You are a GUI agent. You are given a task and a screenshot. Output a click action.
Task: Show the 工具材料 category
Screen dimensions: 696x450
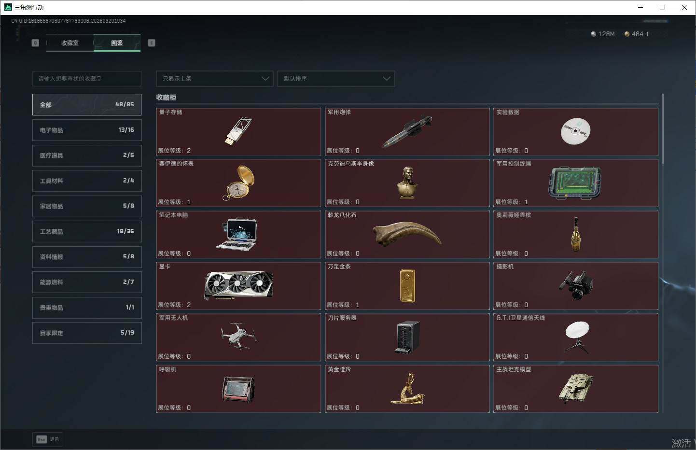(87, 181)
